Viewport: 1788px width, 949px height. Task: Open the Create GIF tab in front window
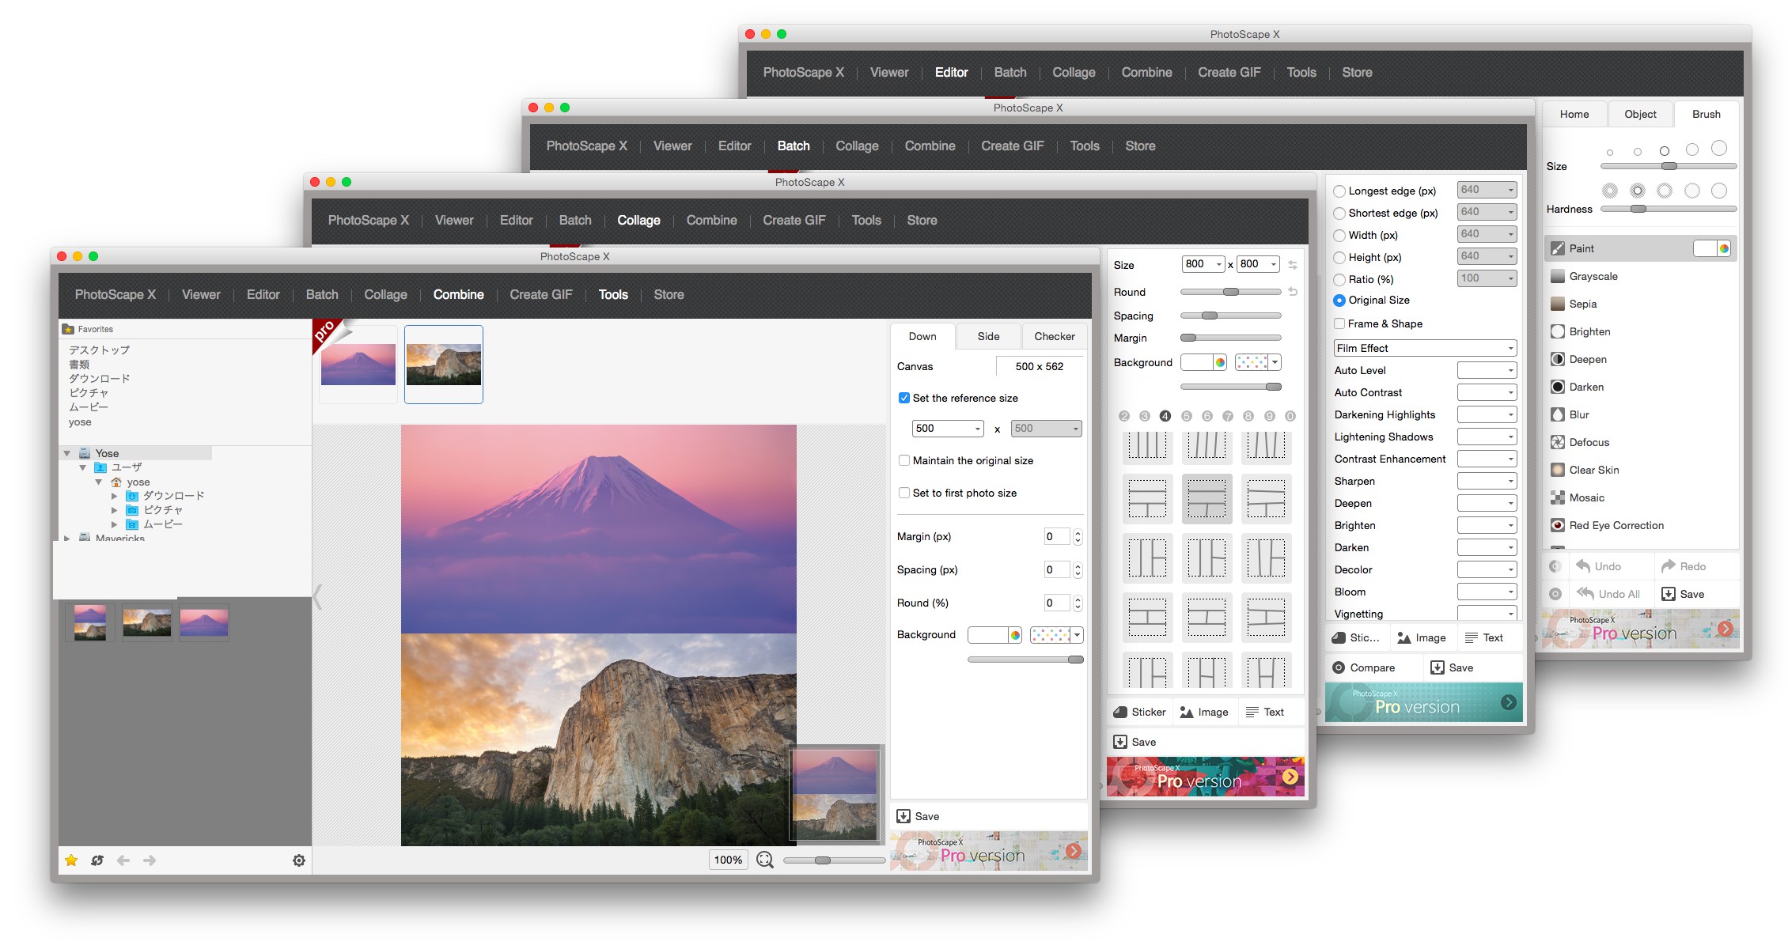[x=540, y=294]
